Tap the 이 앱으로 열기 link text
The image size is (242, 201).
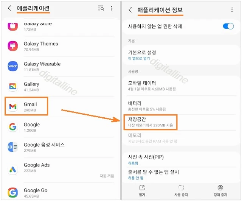(x=139, y=58)
